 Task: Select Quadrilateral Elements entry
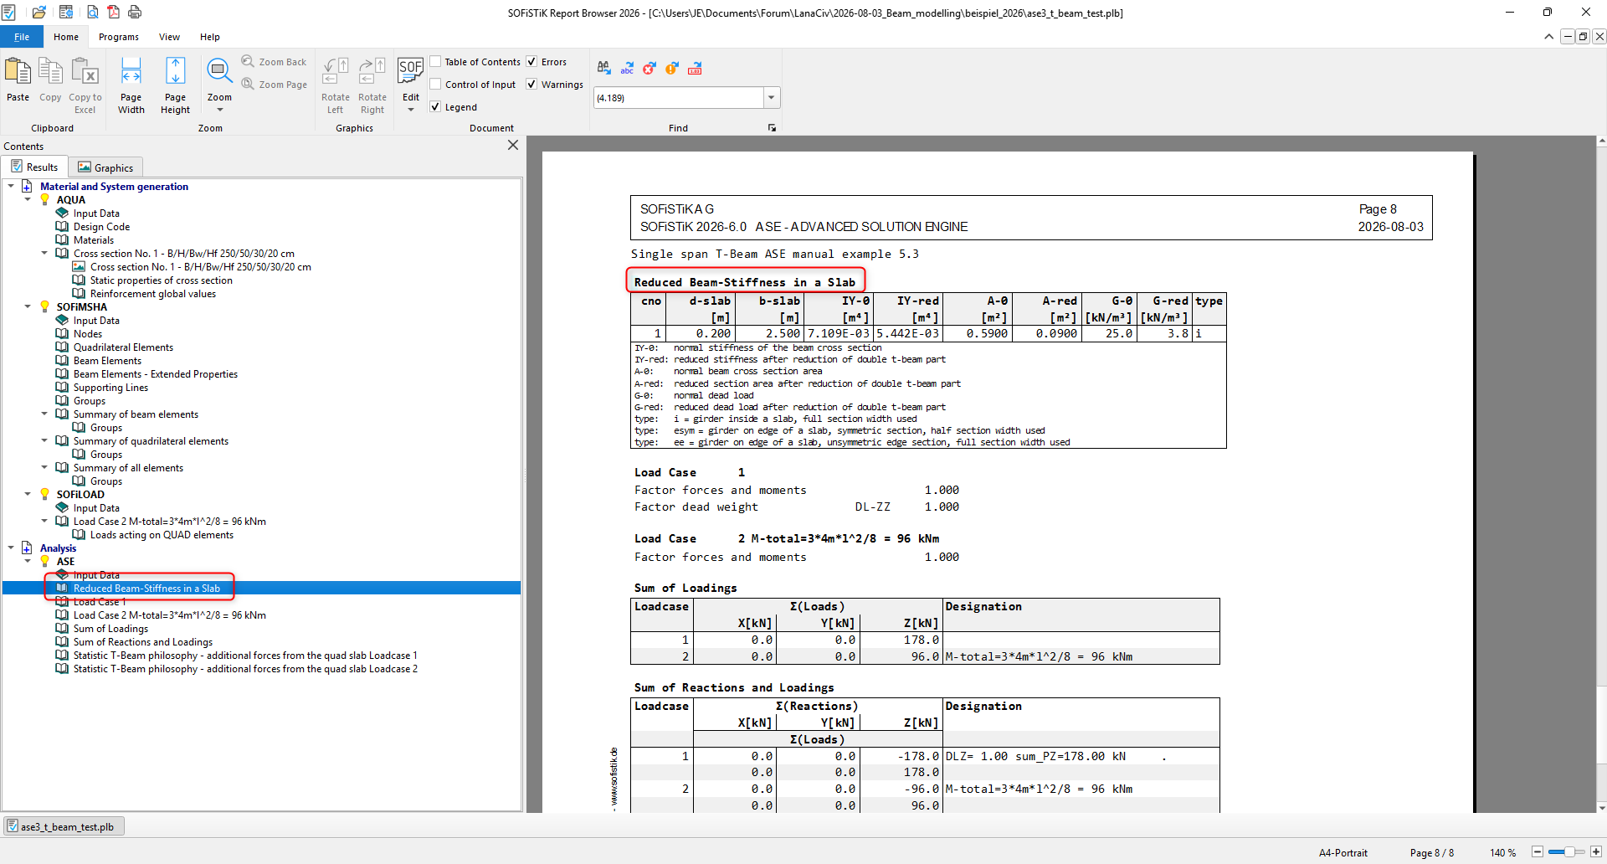(123, 347)
